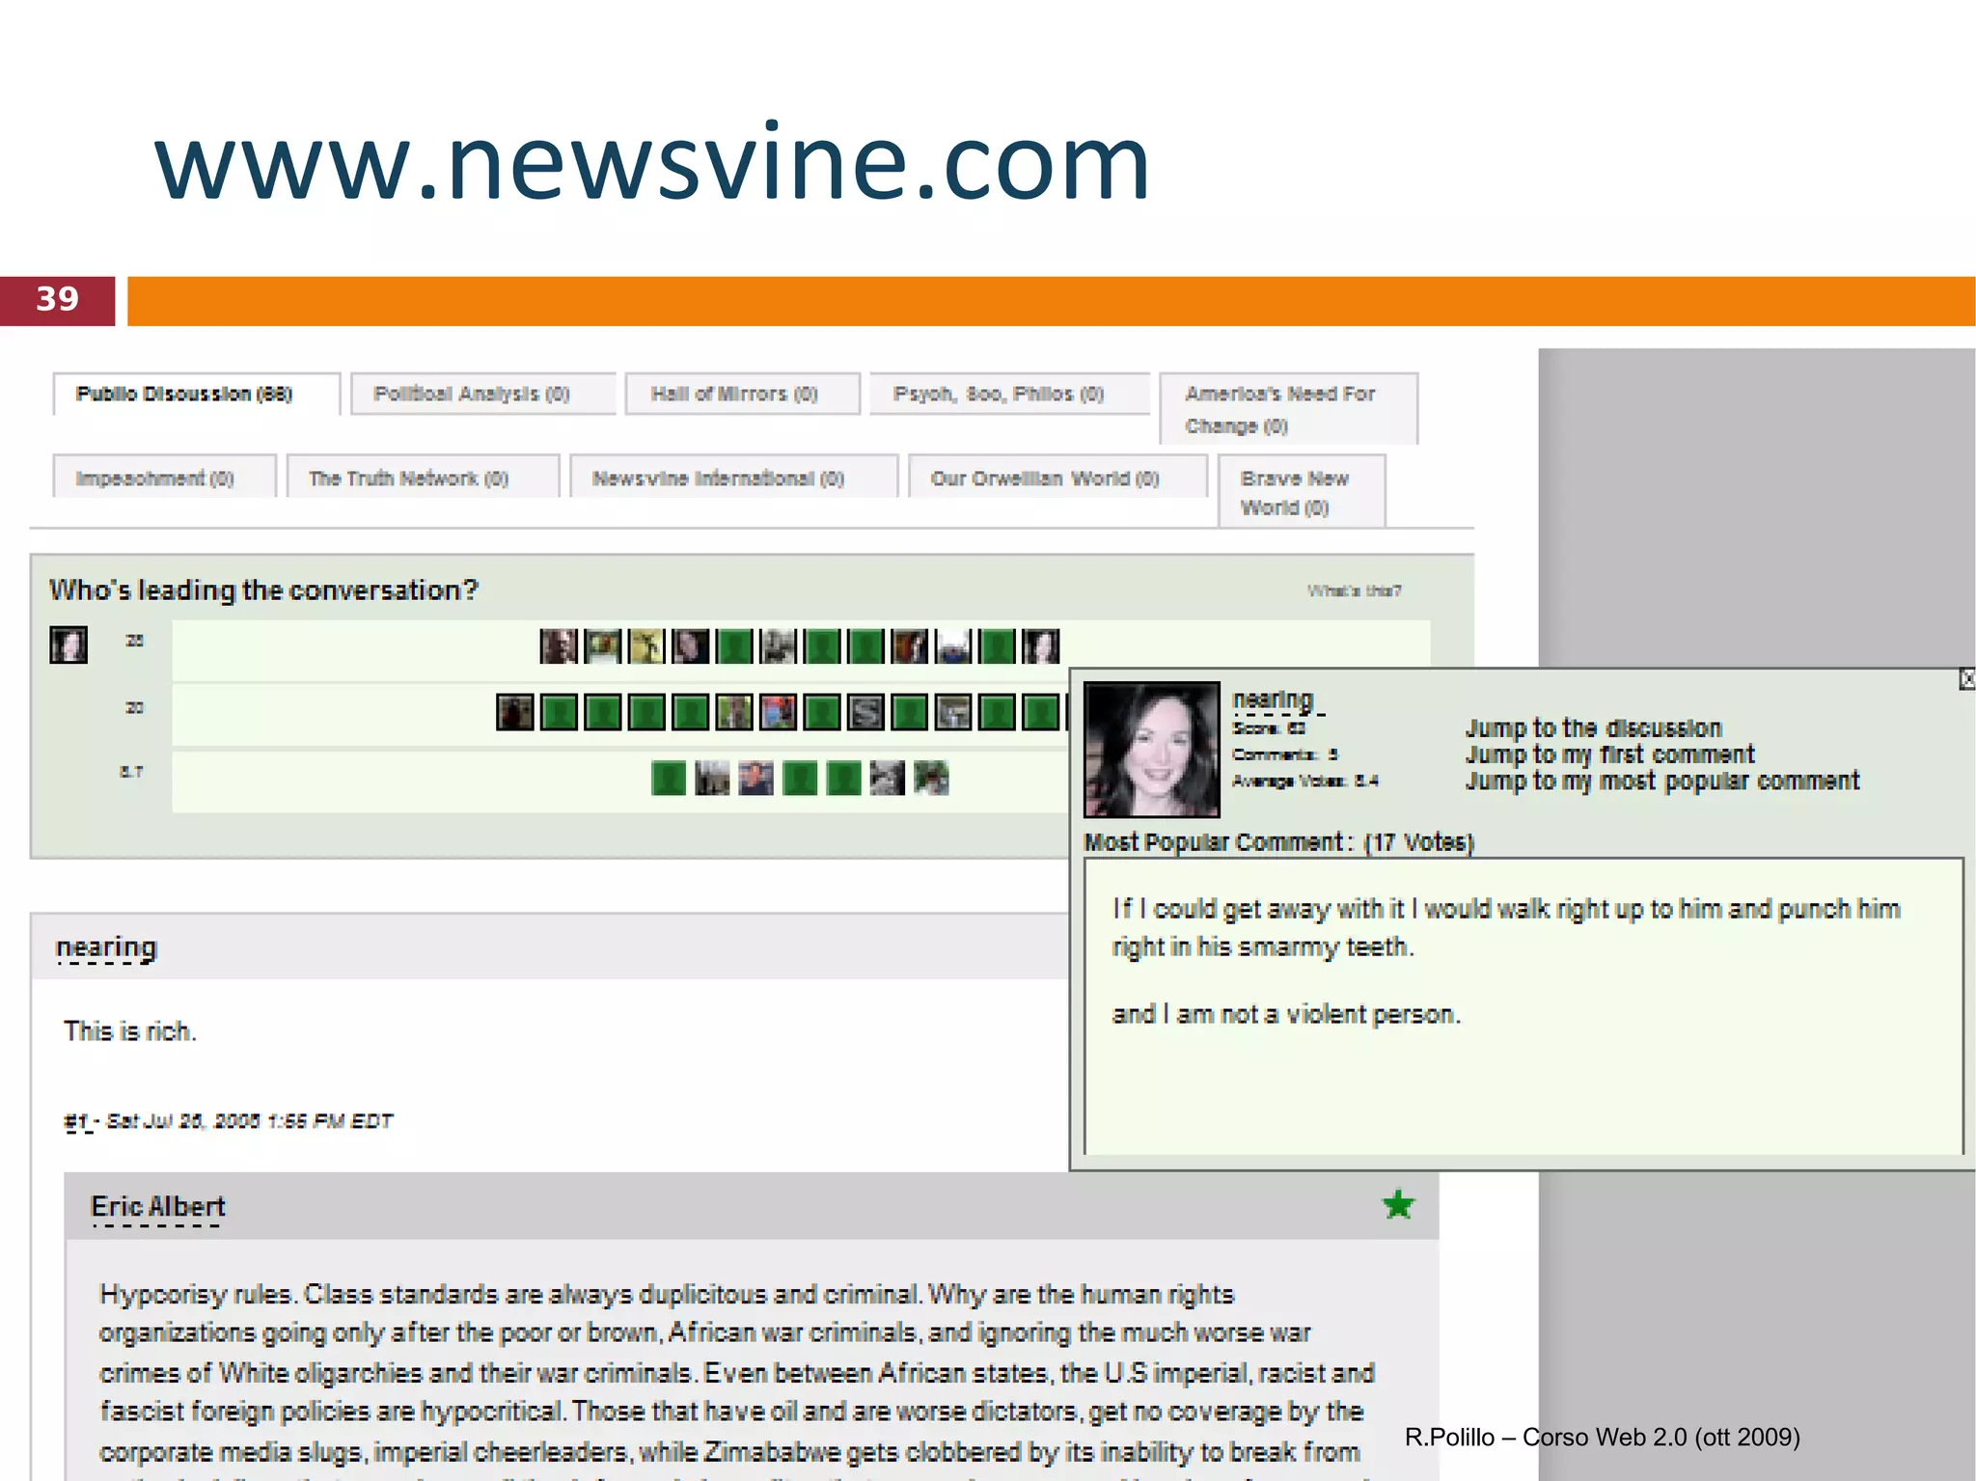Click the "What's this?" help link
Screen dimensions: 1976x1481
click(1354, 590)
